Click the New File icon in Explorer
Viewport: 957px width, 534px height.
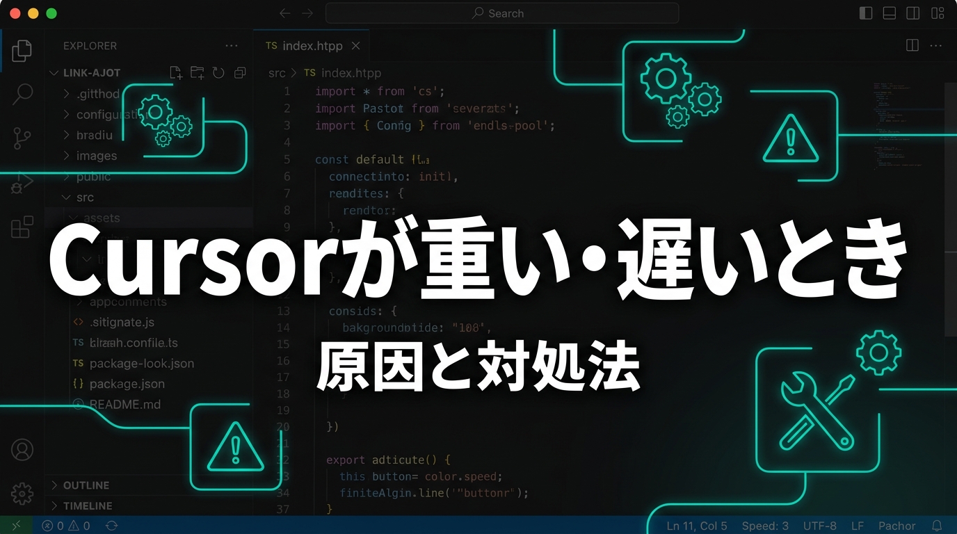pos(176,73)
